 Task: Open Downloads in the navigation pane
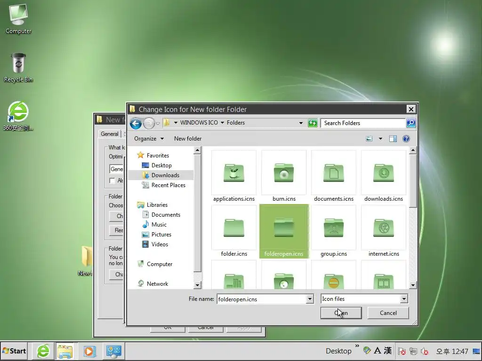[x=165, y=175]
